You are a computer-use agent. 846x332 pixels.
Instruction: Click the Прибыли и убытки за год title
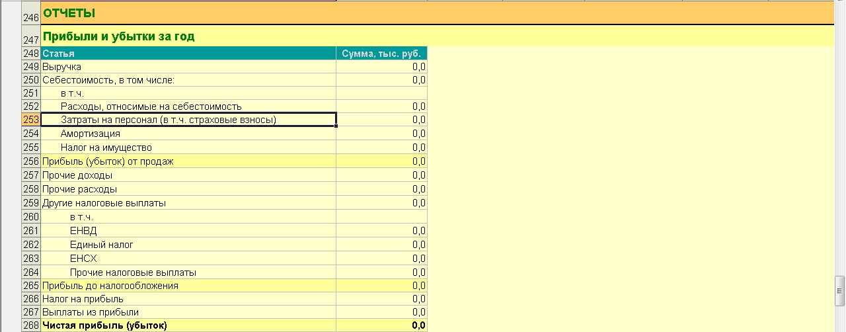pos(118,36)
